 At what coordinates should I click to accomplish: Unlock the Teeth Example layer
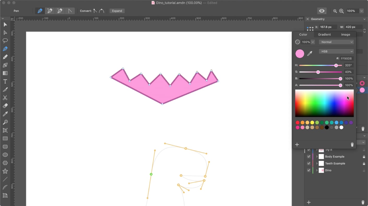[x=364, y=163]
